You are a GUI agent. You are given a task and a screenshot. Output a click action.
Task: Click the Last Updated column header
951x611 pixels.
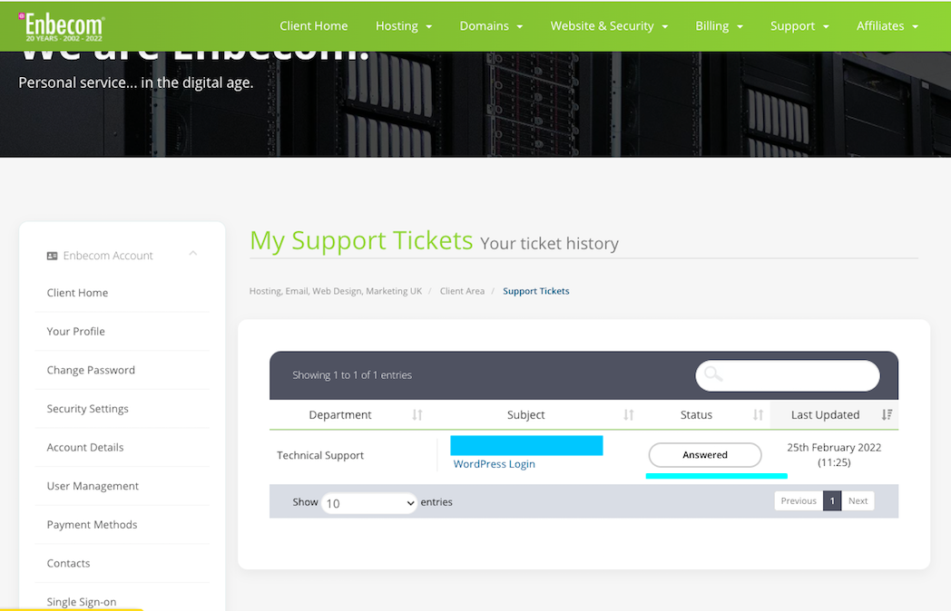826,415
